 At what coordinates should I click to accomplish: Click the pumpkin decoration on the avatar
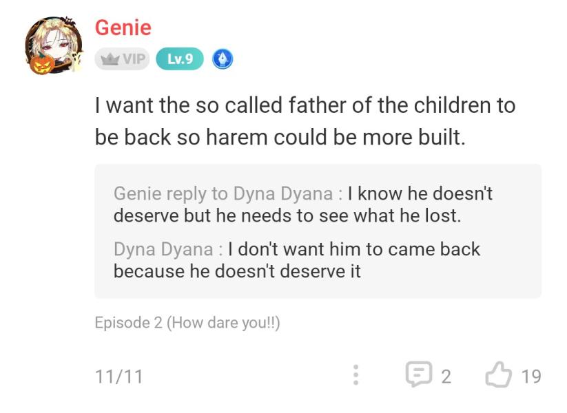tap(41, 64)
